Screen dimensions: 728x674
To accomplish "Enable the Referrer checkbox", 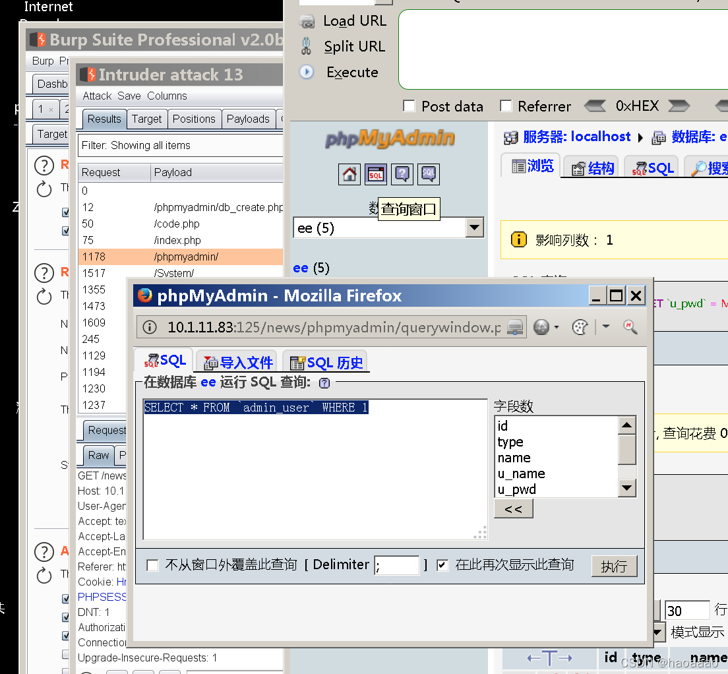I will [506, 106].
